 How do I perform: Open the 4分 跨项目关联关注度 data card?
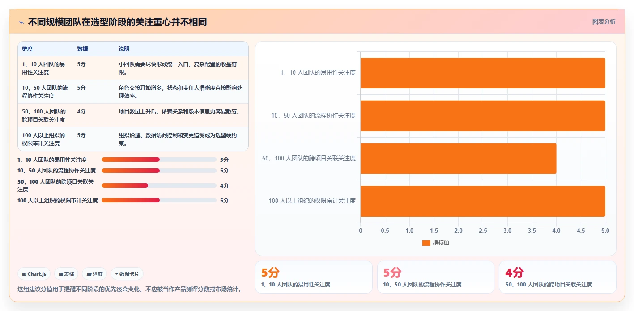[557, 277]
